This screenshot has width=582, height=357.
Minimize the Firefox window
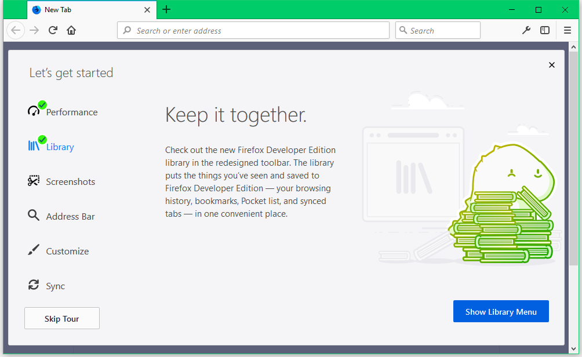tap(512, 10)
